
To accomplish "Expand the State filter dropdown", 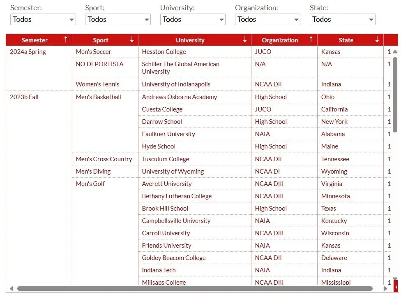I will coord(342,19).
